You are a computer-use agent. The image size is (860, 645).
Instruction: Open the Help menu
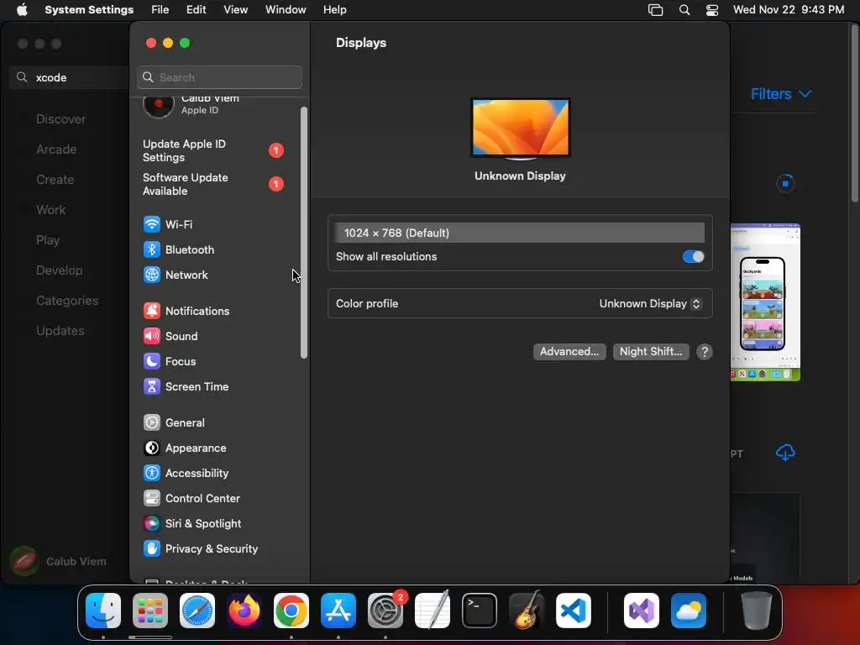[x=334, y=10]
